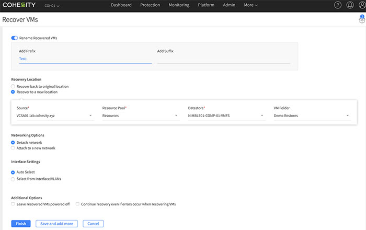Open the Monitoring menu

(x=179, y=5)
